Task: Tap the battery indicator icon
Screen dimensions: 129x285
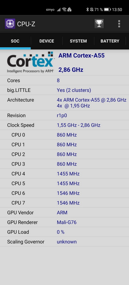Action: pyautogui.click(x=107, y=10)
